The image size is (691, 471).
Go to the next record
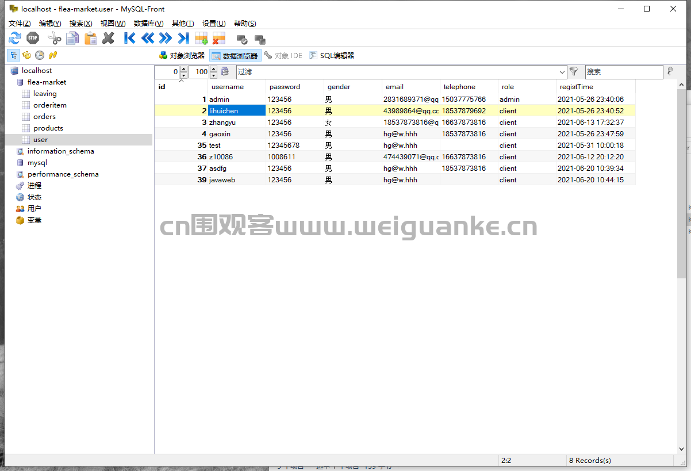coord(166,39)
